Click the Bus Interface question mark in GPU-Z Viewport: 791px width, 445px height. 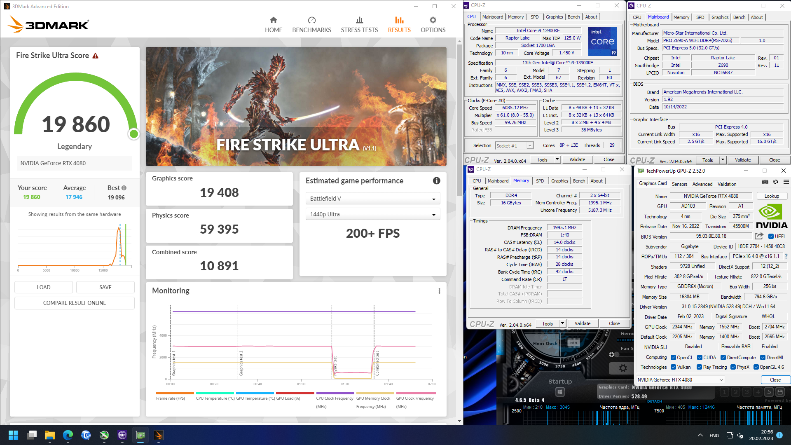click(786, 256)
